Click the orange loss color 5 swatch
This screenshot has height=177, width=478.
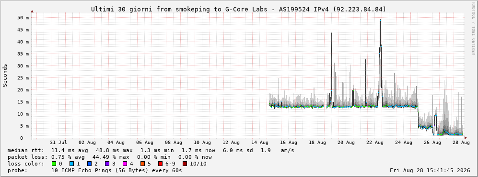(143, 164)
